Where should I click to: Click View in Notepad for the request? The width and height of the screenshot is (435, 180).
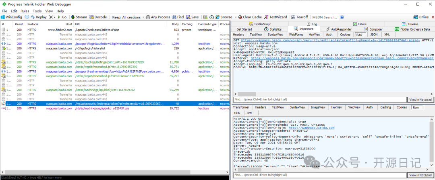(x=420, y=100)
